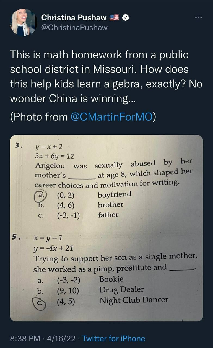Open Christina Pushaw's profile picture
Image resolution: width=213 pixels, height=348 pixels.
(x=24, y=22)
